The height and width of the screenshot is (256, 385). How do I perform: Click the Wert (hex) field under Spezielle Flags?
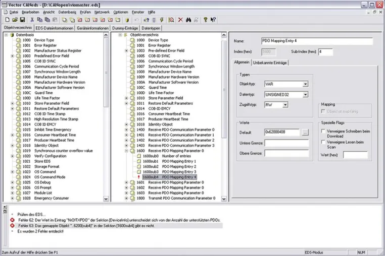point(355,155)
